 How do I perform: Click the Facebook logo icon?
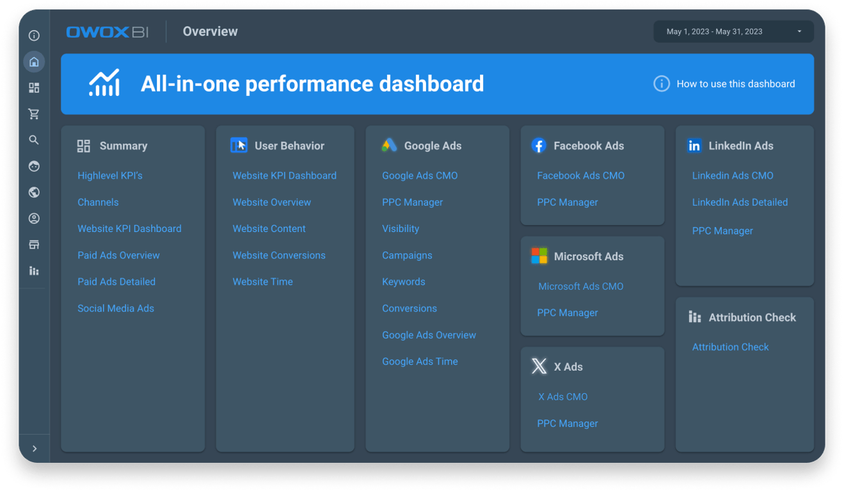pos(539,146)
